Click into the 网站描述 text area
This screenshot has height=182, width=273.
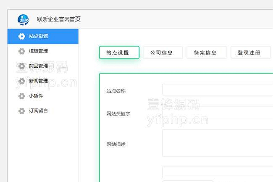[x=217, y=143]
